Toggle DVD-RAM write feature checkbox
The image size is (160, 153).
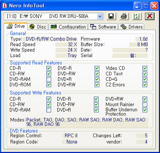coord(49,110)
